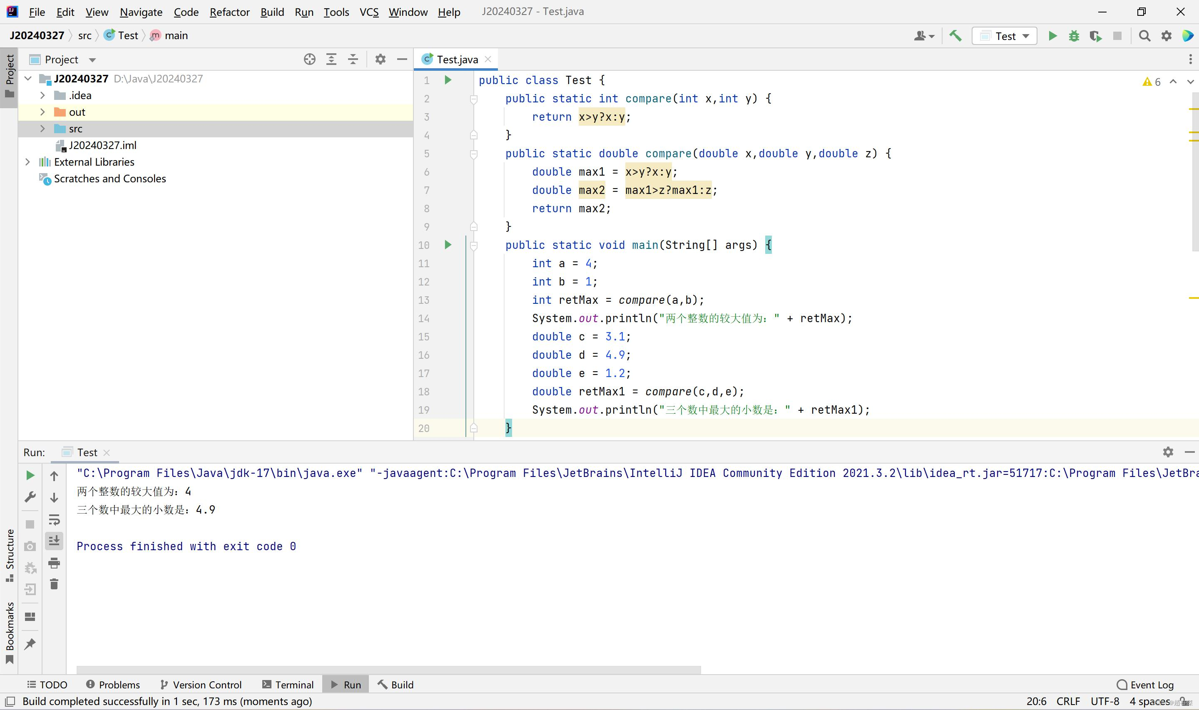Select Opened File target icon in Project panel
This screenshot has width=1199, height=710.
coord(310,60)
